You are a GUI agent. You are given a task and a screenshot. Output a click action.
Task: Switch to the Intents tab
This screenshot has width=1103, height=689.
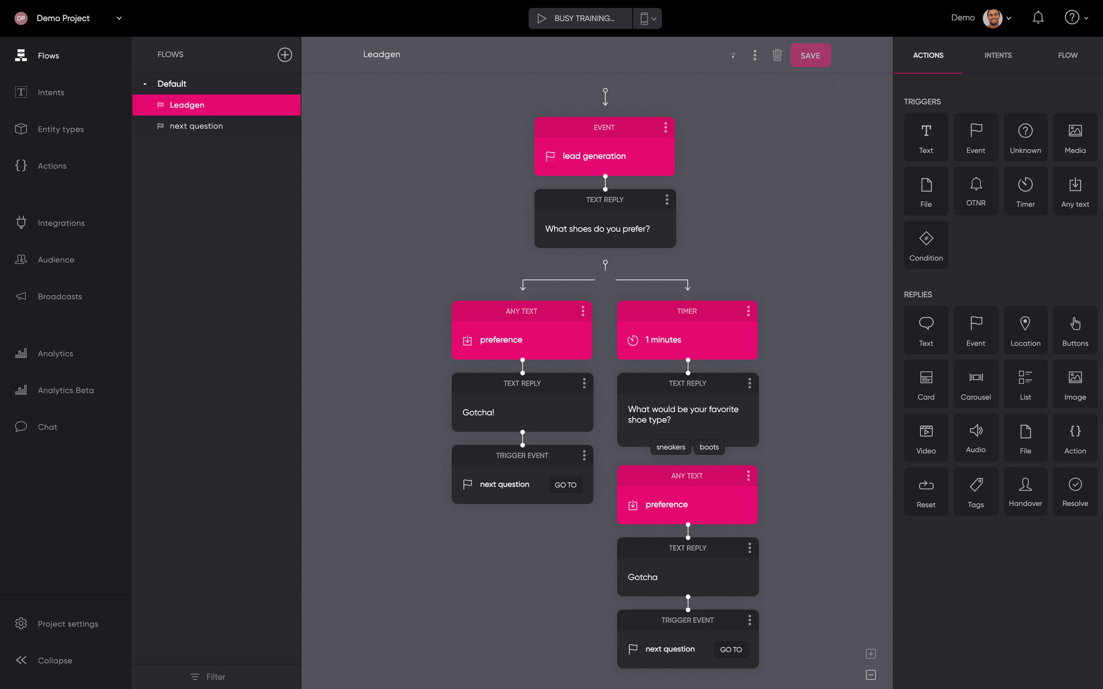click(x=998, y=55)
